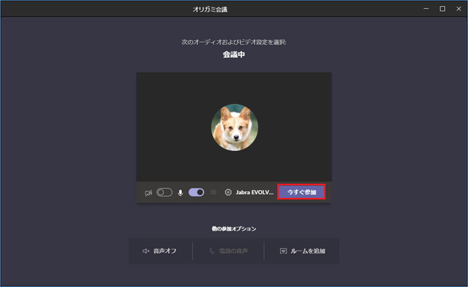Maximize the meeting window
Screen dimensions: 468x287
442,9
